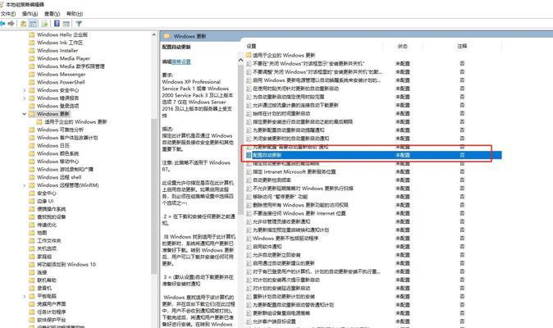Viewport: 553px width, 328px height.
Task: Click the 注释 column header
Action: pos(462,46)
